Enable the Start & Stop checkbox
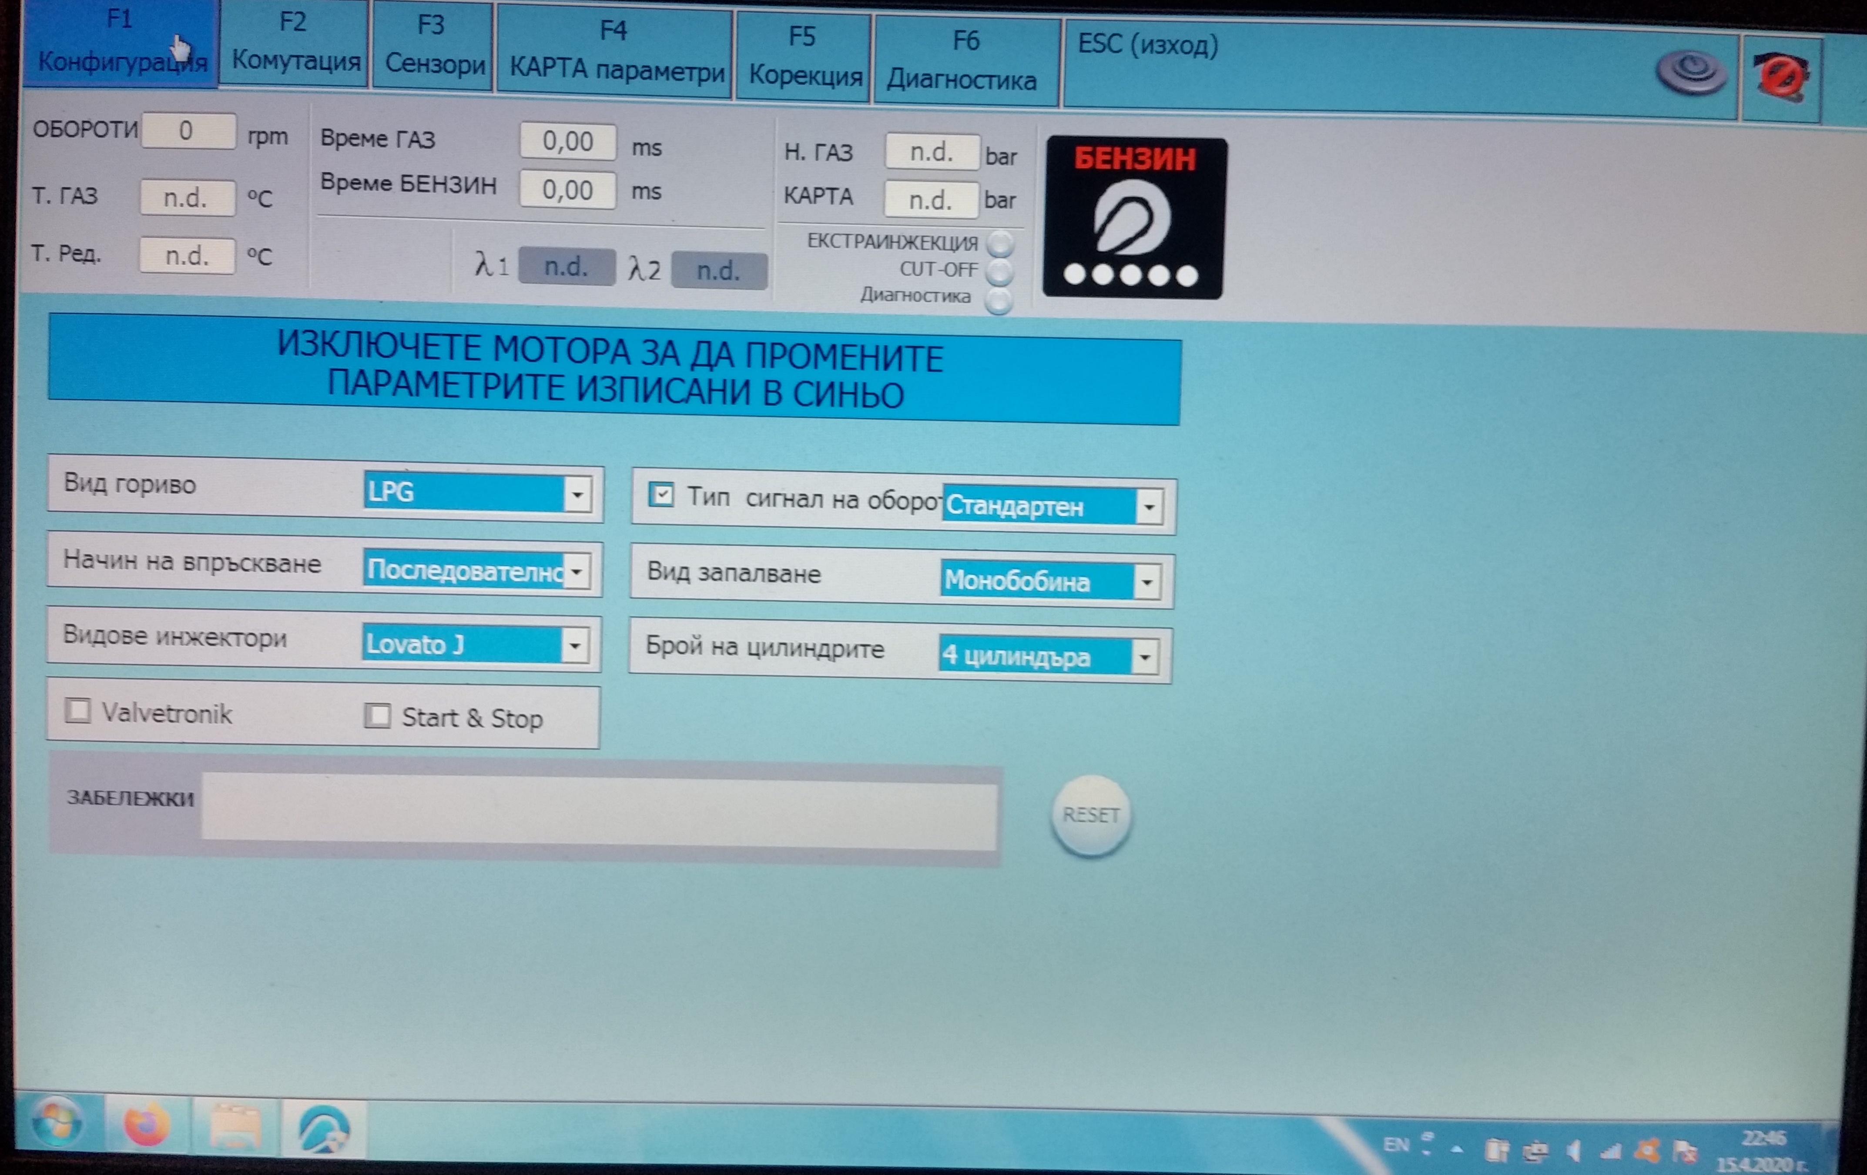The height and width of the screenshot is (1175, 1867). (378, 715)
